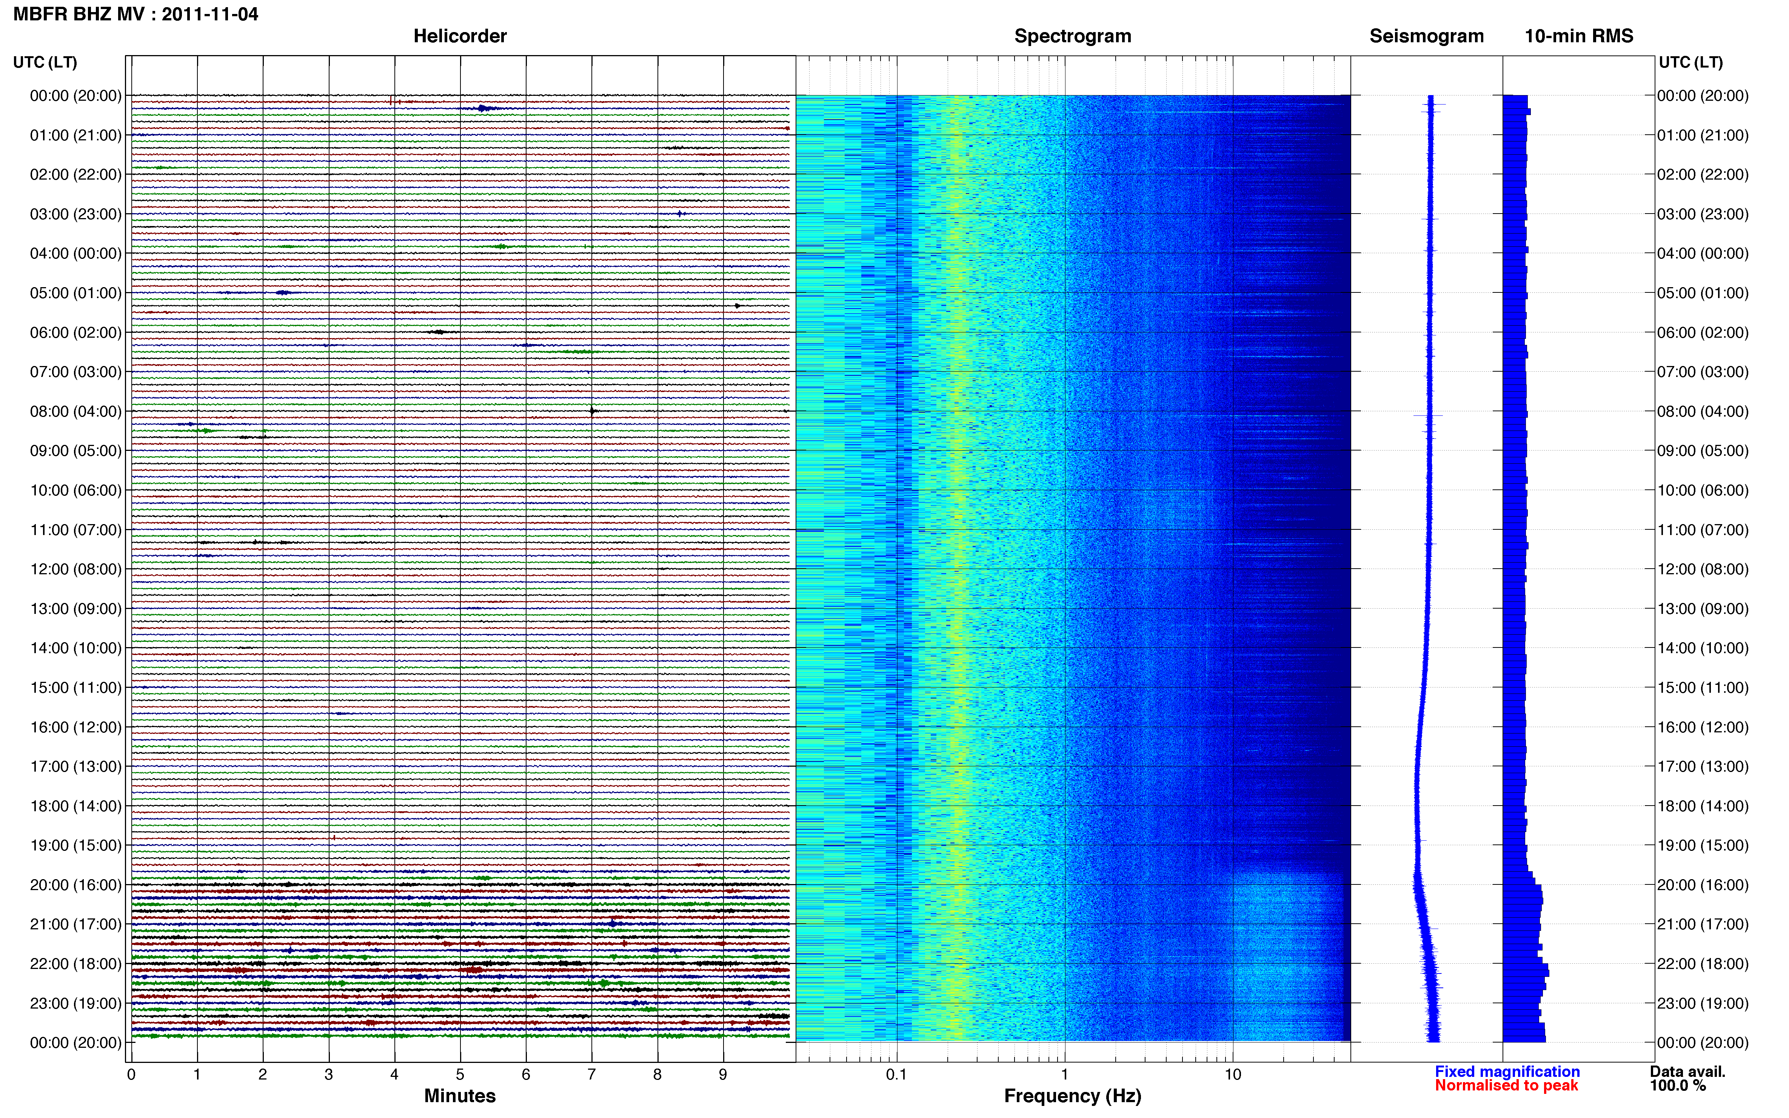Click the 5 tick on the Minutes axis
Screen dimensions: 1789x1118
pyautogui.click(x=460, y=1075)
